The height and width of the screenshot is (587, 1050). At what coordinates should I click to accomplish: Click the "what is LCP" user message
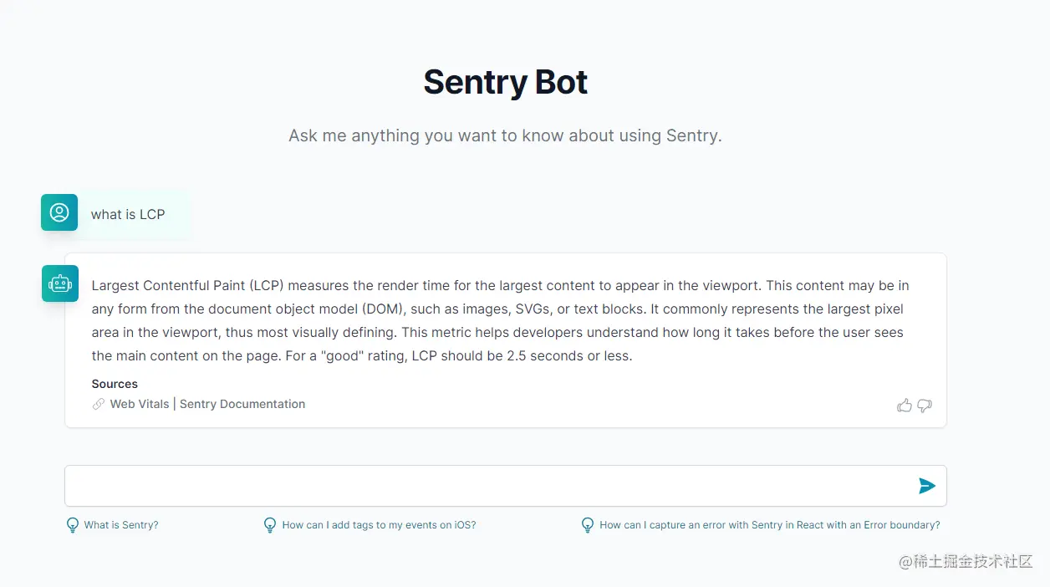coord(128,215)
